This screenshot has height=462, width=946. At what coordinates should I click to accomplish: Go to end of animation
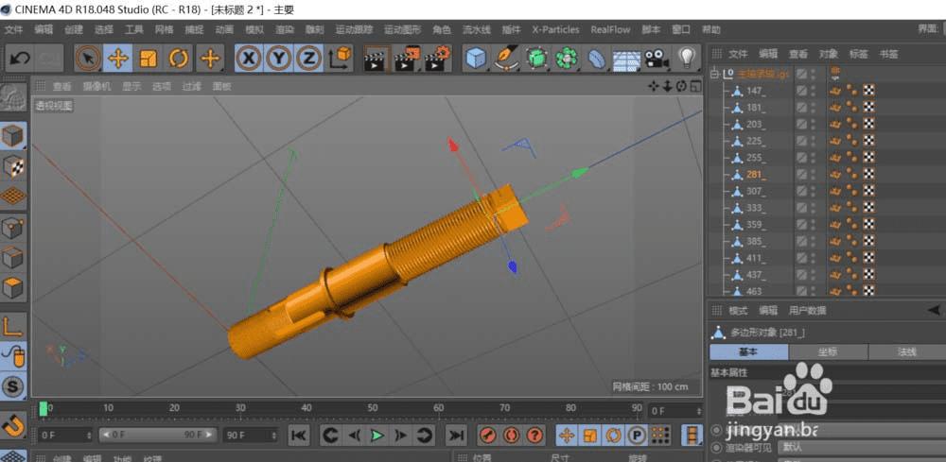[x=457, y=435]
